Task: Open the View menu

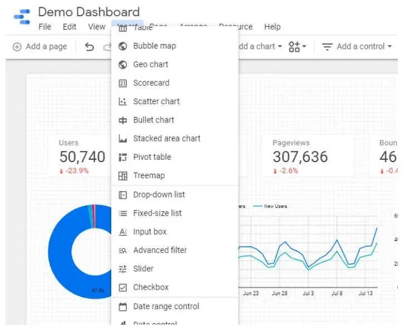Action: pos(97,27)
